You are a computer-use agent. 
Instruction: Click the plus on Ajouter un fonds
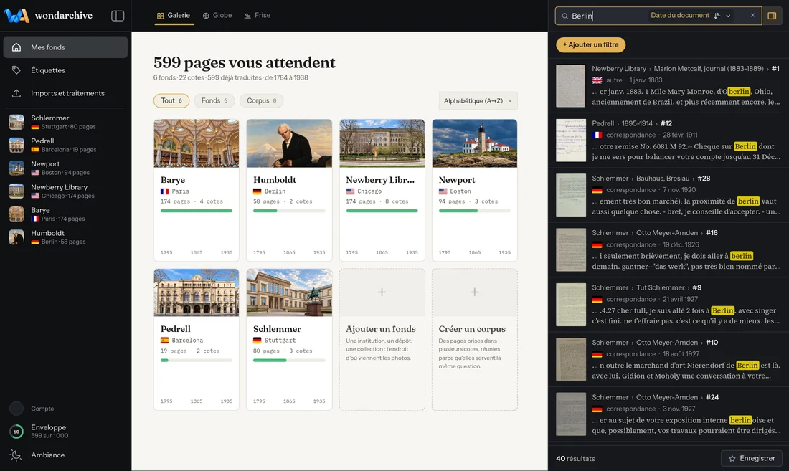382,292
